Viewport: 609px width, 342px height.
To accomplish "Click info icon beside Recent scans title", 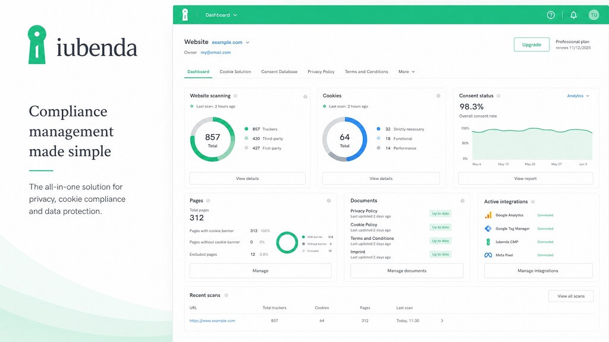I will point(226,296).
